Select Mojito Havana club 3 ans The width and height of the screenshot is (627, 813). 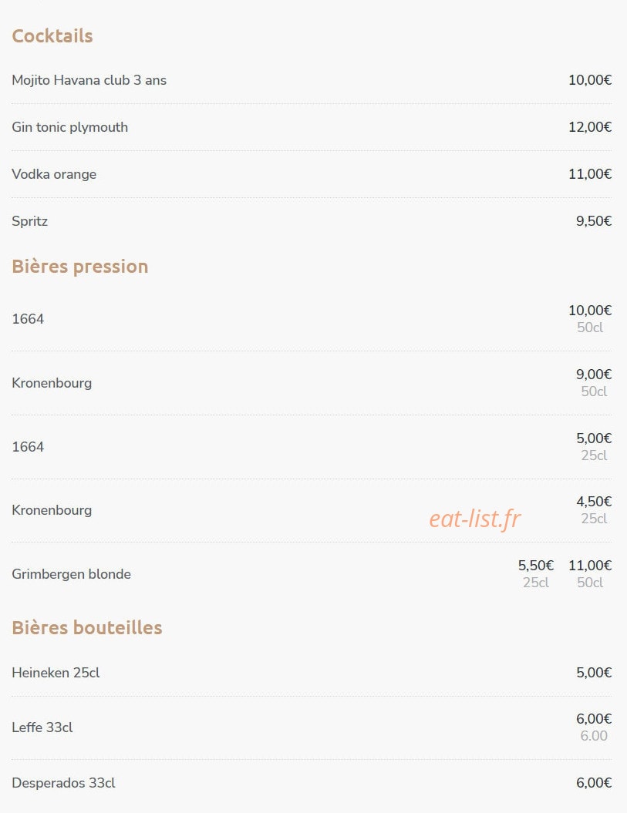pos(89,80)
